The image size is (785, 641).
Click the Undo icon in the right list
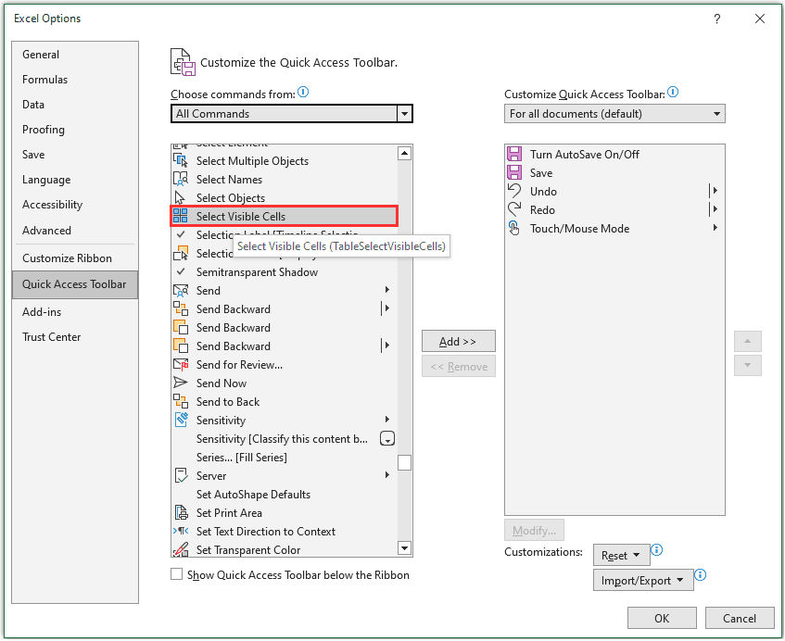[513, 192]
